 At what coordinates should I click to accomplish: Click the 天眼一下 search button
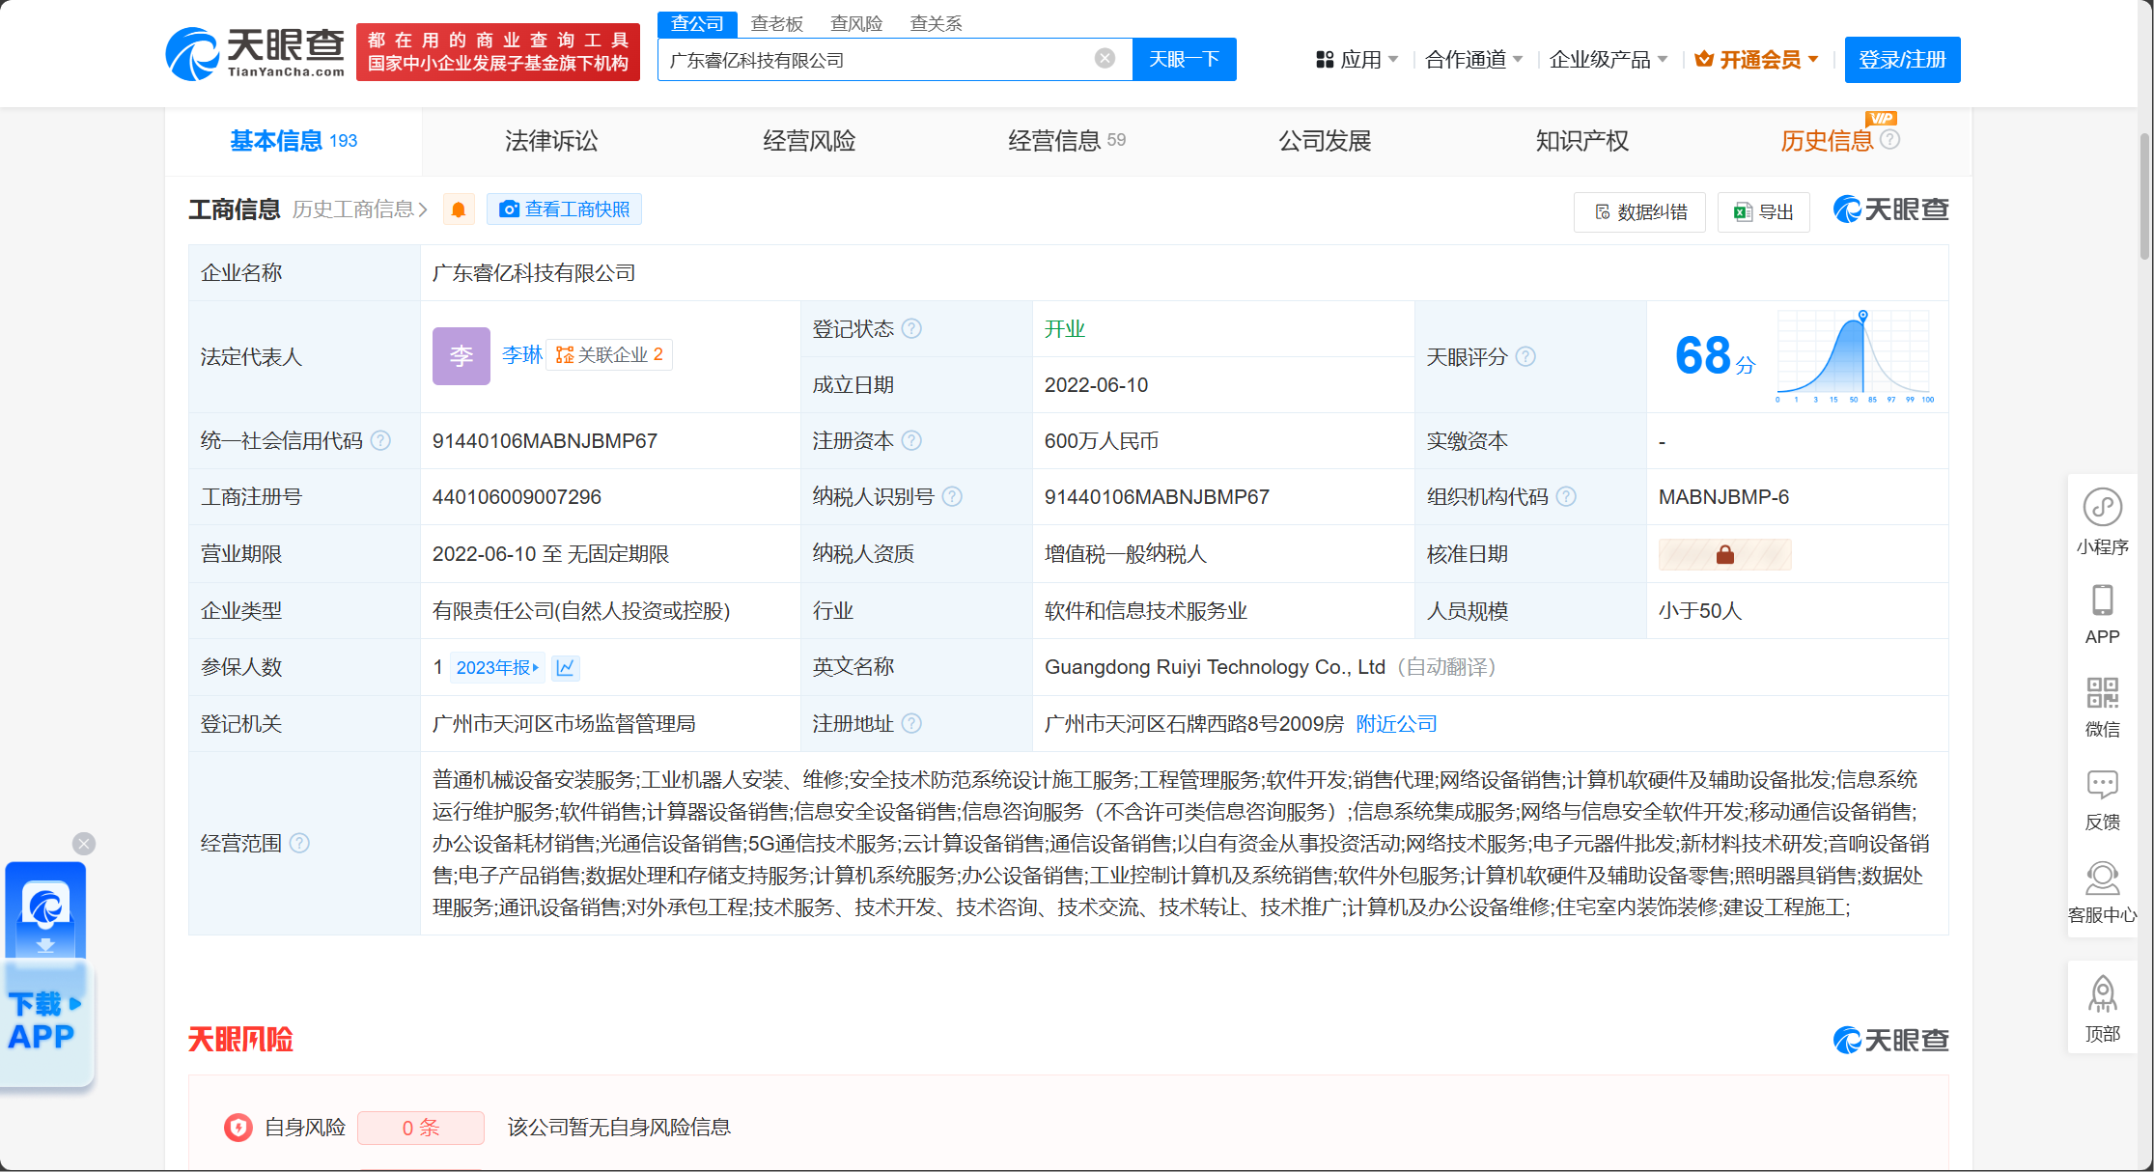(1184, 60)
